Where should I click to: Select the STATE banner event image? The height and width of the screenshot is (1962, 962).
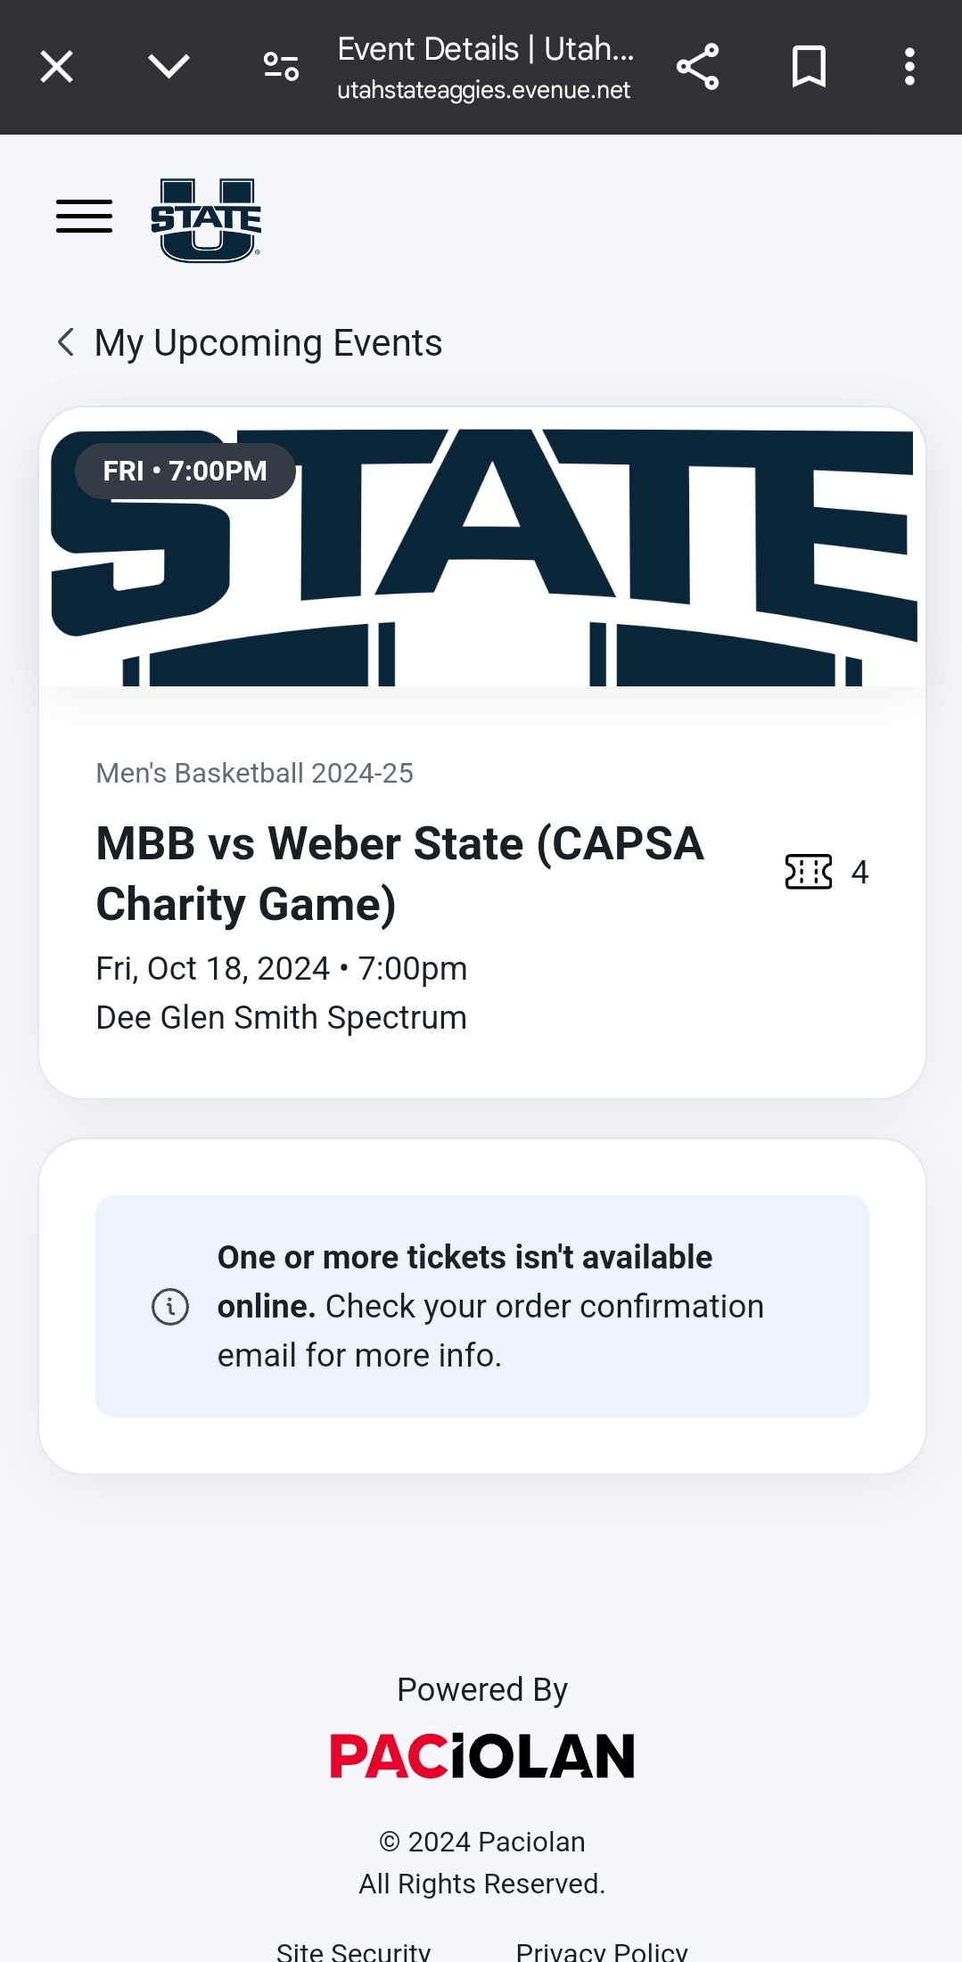(x=482, y=547)
